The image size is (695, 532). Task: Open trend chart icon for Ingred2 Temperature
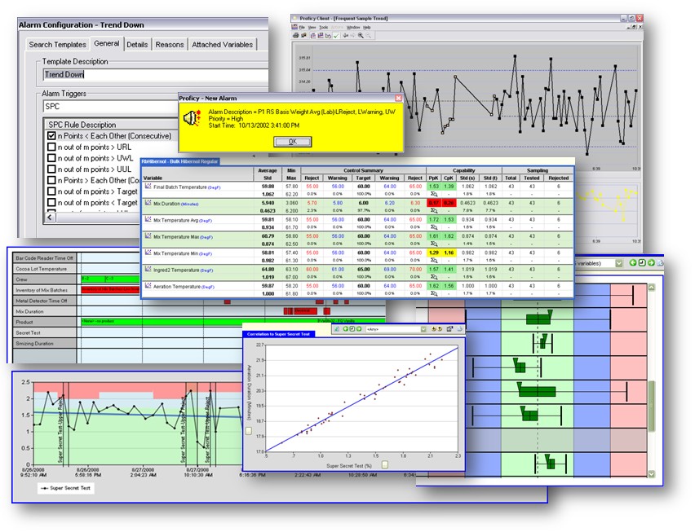pos(148,269)
